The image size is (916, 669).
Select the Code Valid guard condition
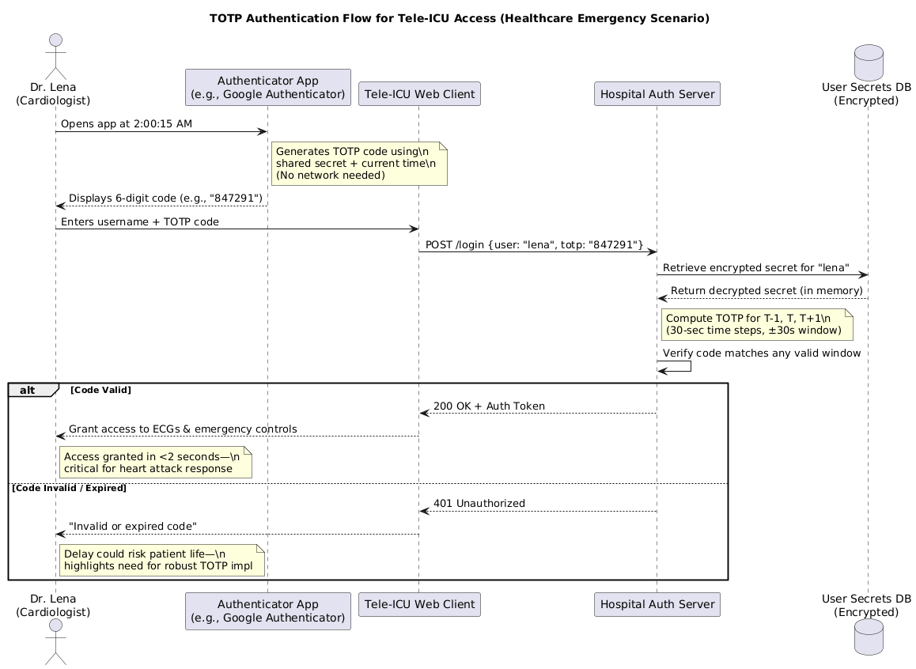tap(100, 390)
